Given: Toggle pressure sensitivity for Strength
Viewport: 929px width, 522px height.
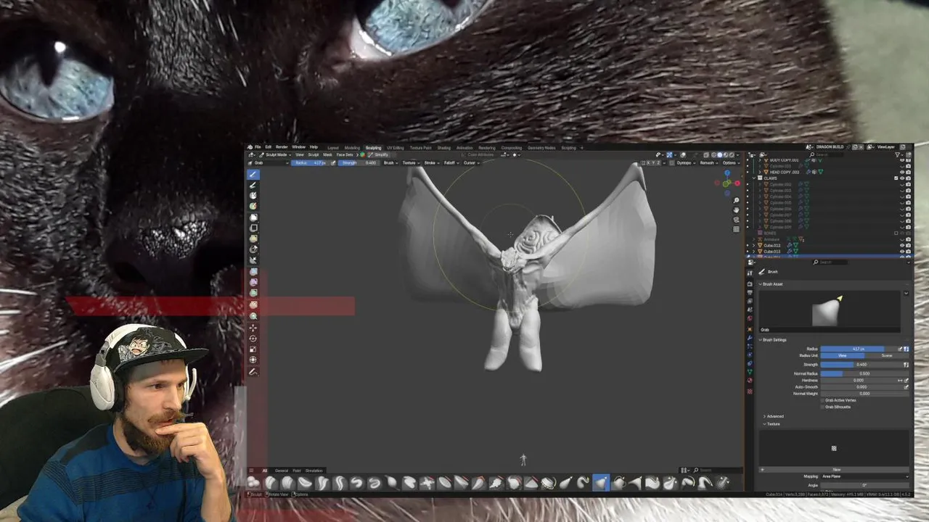Looking at the screenshot, I should (x=906, y=365).
